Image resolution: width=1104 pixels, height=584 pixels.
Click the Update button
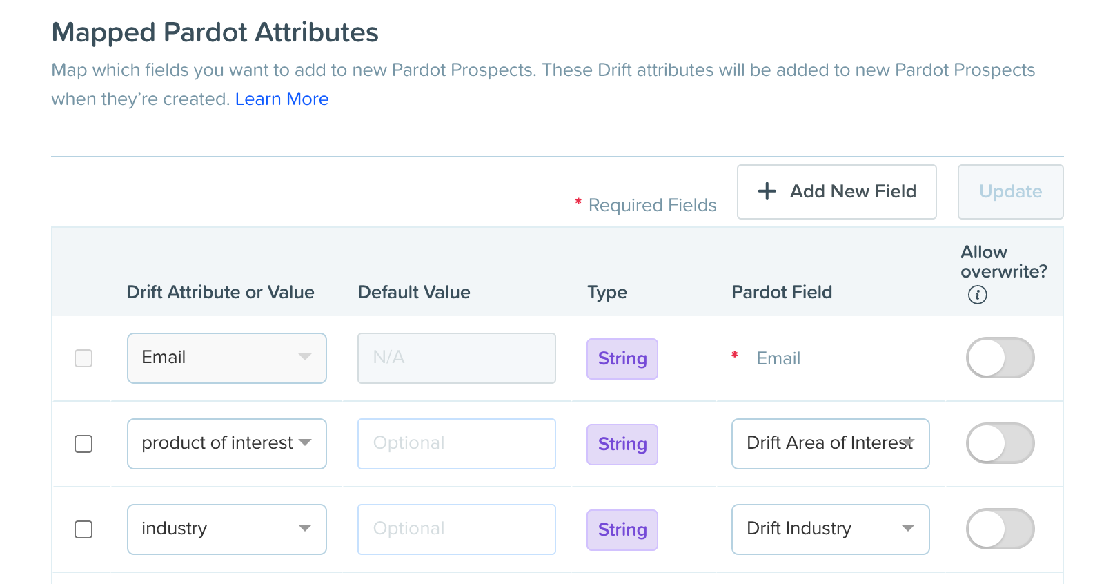tap(1011, 192)
